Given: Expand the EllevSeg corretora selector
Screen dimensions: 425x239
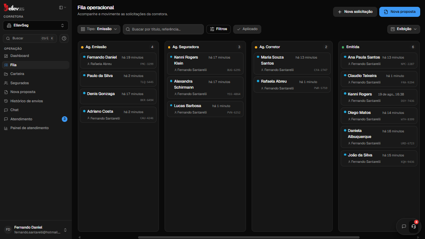Looking at the screenshot, I should (35, 26).
